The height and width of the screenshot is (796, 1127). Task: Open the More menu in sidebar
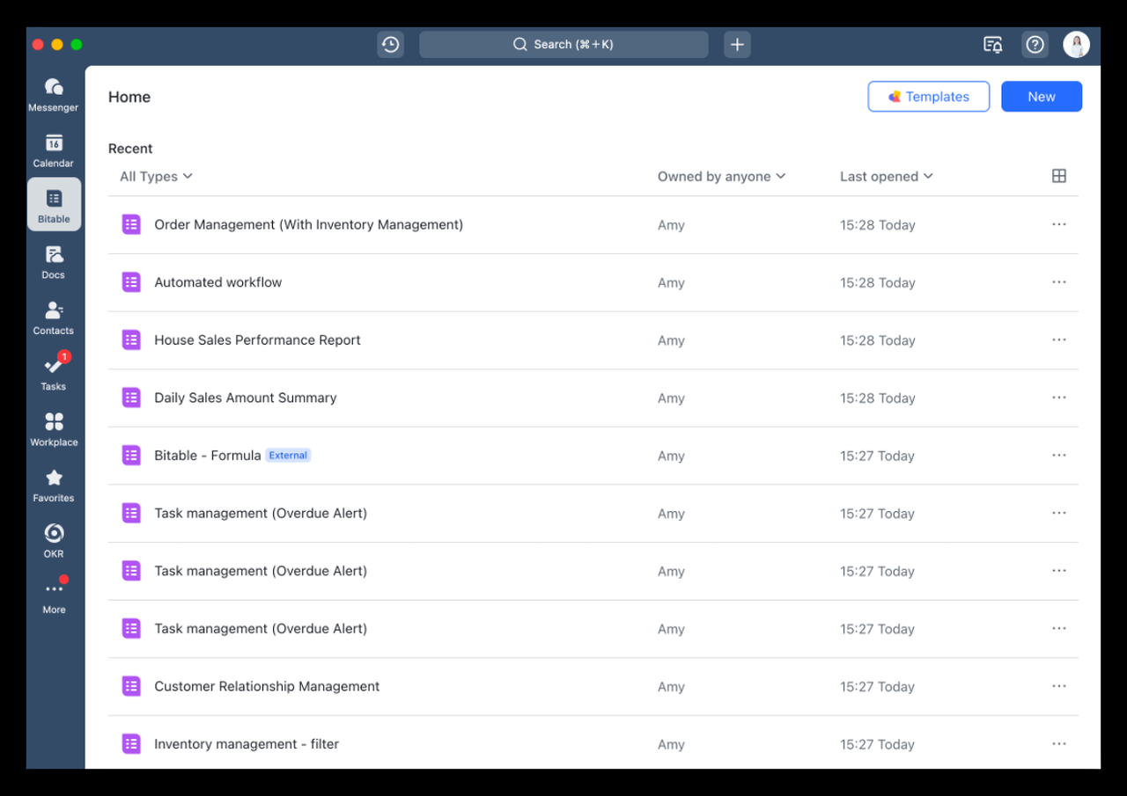pyautogui.click(x=54, y=595)
